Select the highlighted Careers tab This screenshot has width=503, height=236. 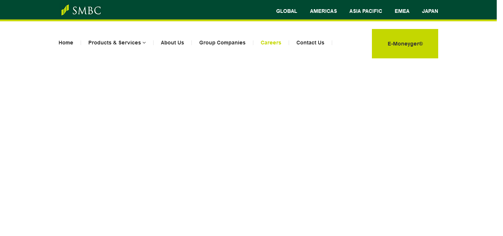click(x=271, y=43)
